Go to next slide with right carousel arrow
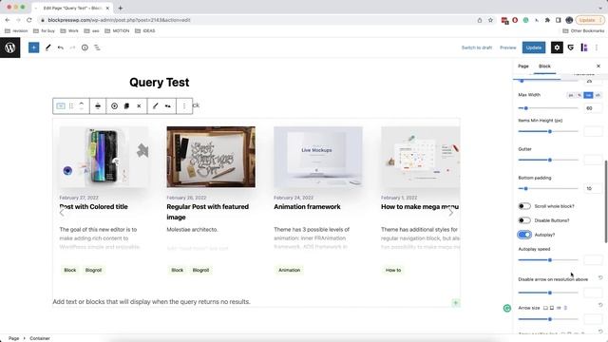608x342 pixels. 450,213
